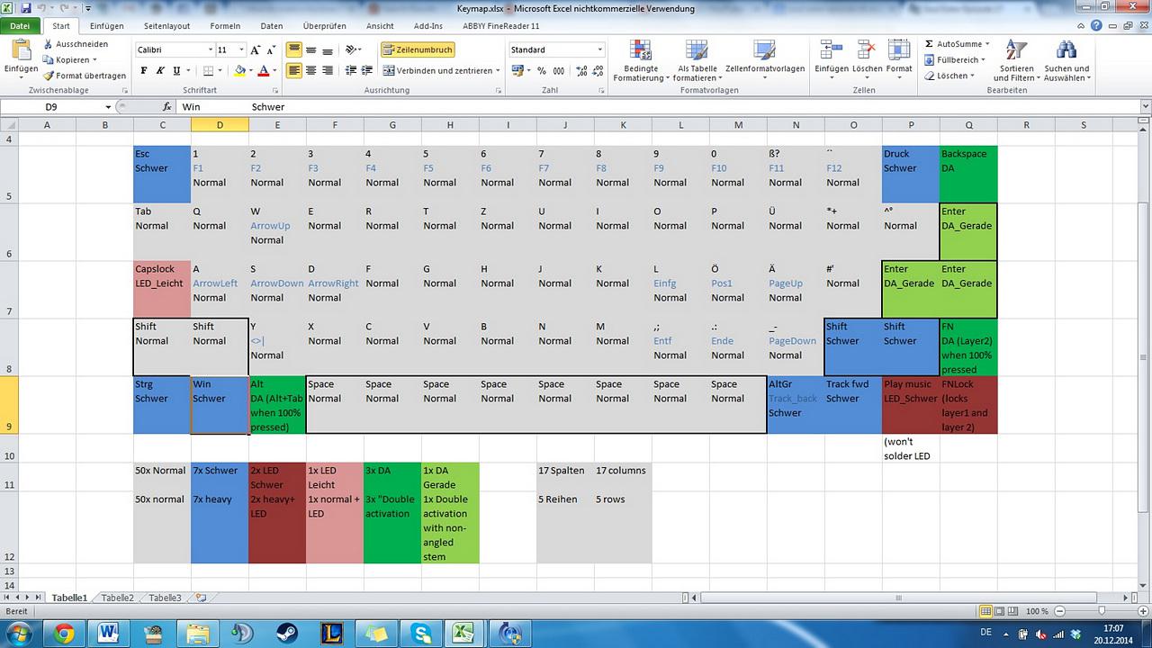Open AutoSumme function
Viewport: 1152px width, 648px height.
click(x=957, y=44)
